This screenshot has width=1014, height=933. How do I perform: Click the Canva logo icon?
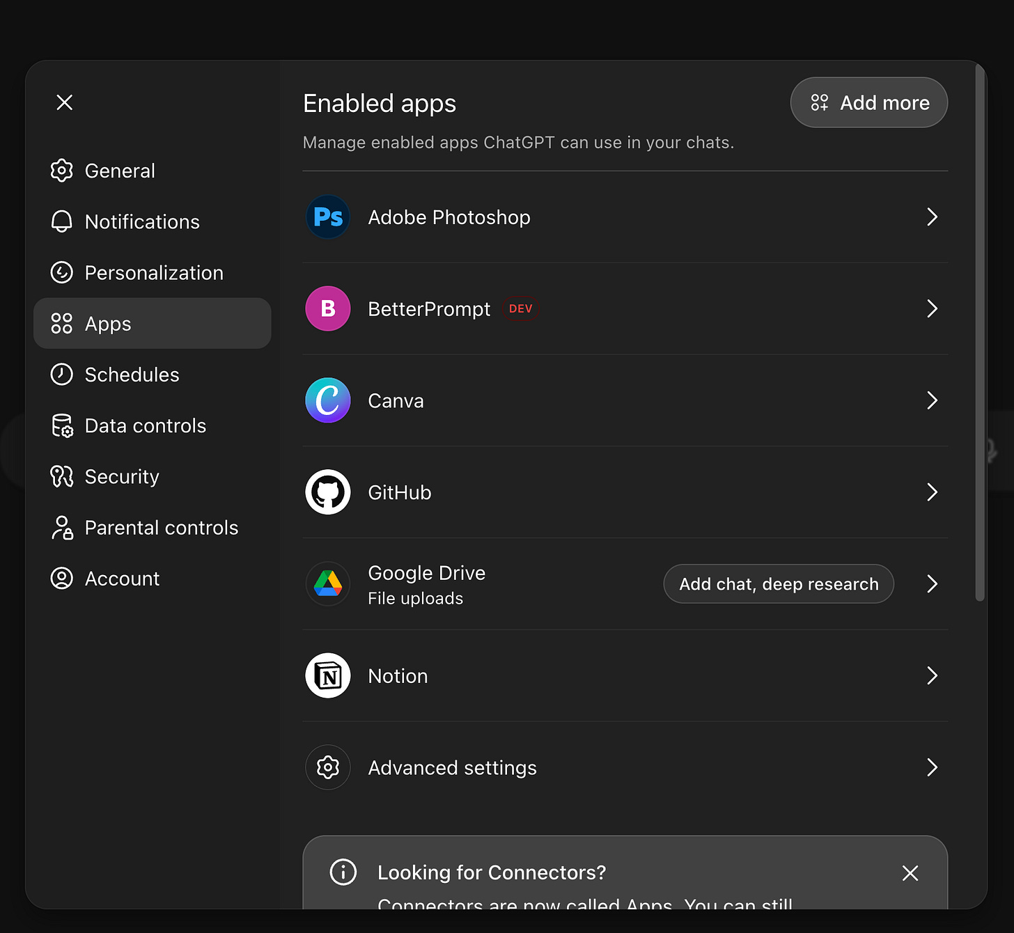328,400
